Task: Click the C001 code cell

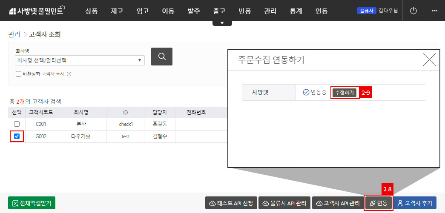Action: (41, 124)
